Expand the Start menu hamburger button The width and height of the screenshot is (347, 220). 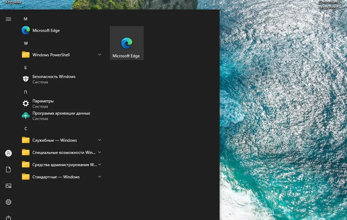8,19
